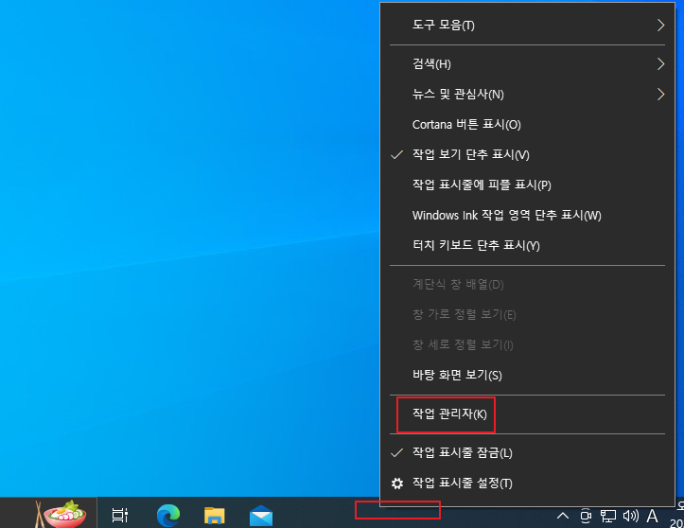This screenshot has height=528, width=684.
Task: Open the network status tray icon
Action: tap(607, 517)
